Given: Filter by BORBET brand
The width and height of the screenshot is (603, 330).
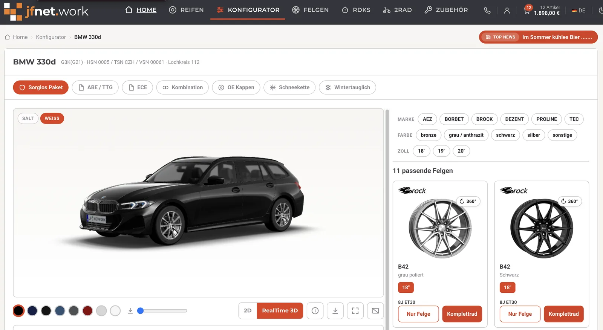Looking at the screenshot, I should point(454,119).
